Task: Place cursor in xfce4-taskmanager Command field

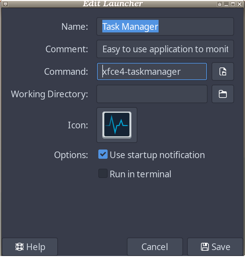Action: (x=152, y=71)
